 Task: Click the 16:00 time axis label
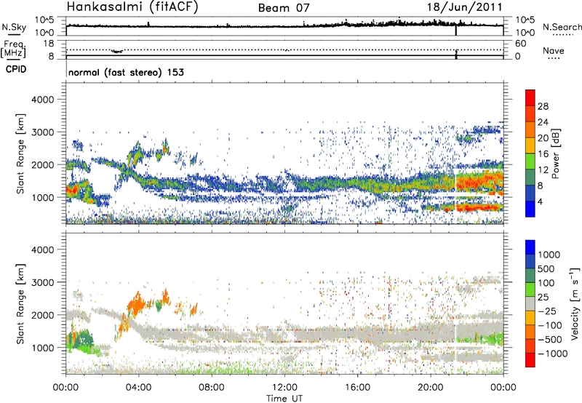pos(357,388)
